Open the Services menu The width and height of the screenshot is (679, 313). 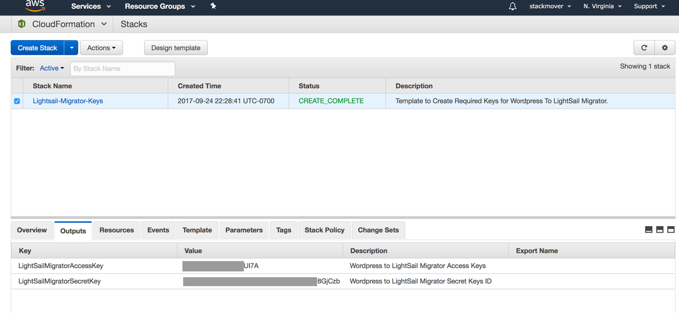click(x=91, y=6)
